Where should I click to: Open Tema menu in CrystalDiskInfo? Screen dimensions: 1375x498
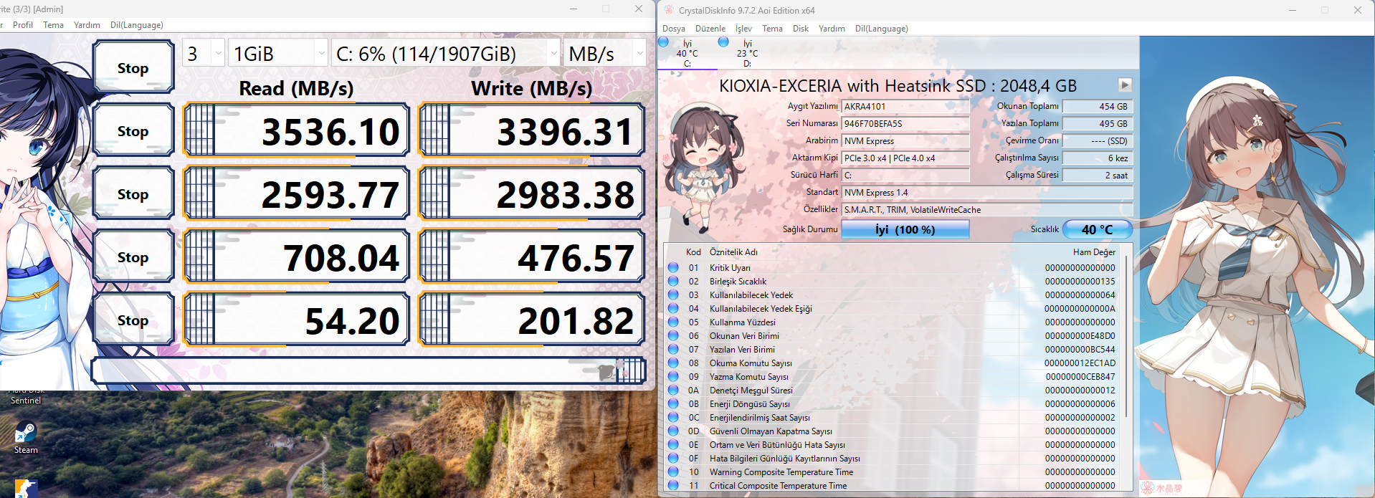point(772,29)
